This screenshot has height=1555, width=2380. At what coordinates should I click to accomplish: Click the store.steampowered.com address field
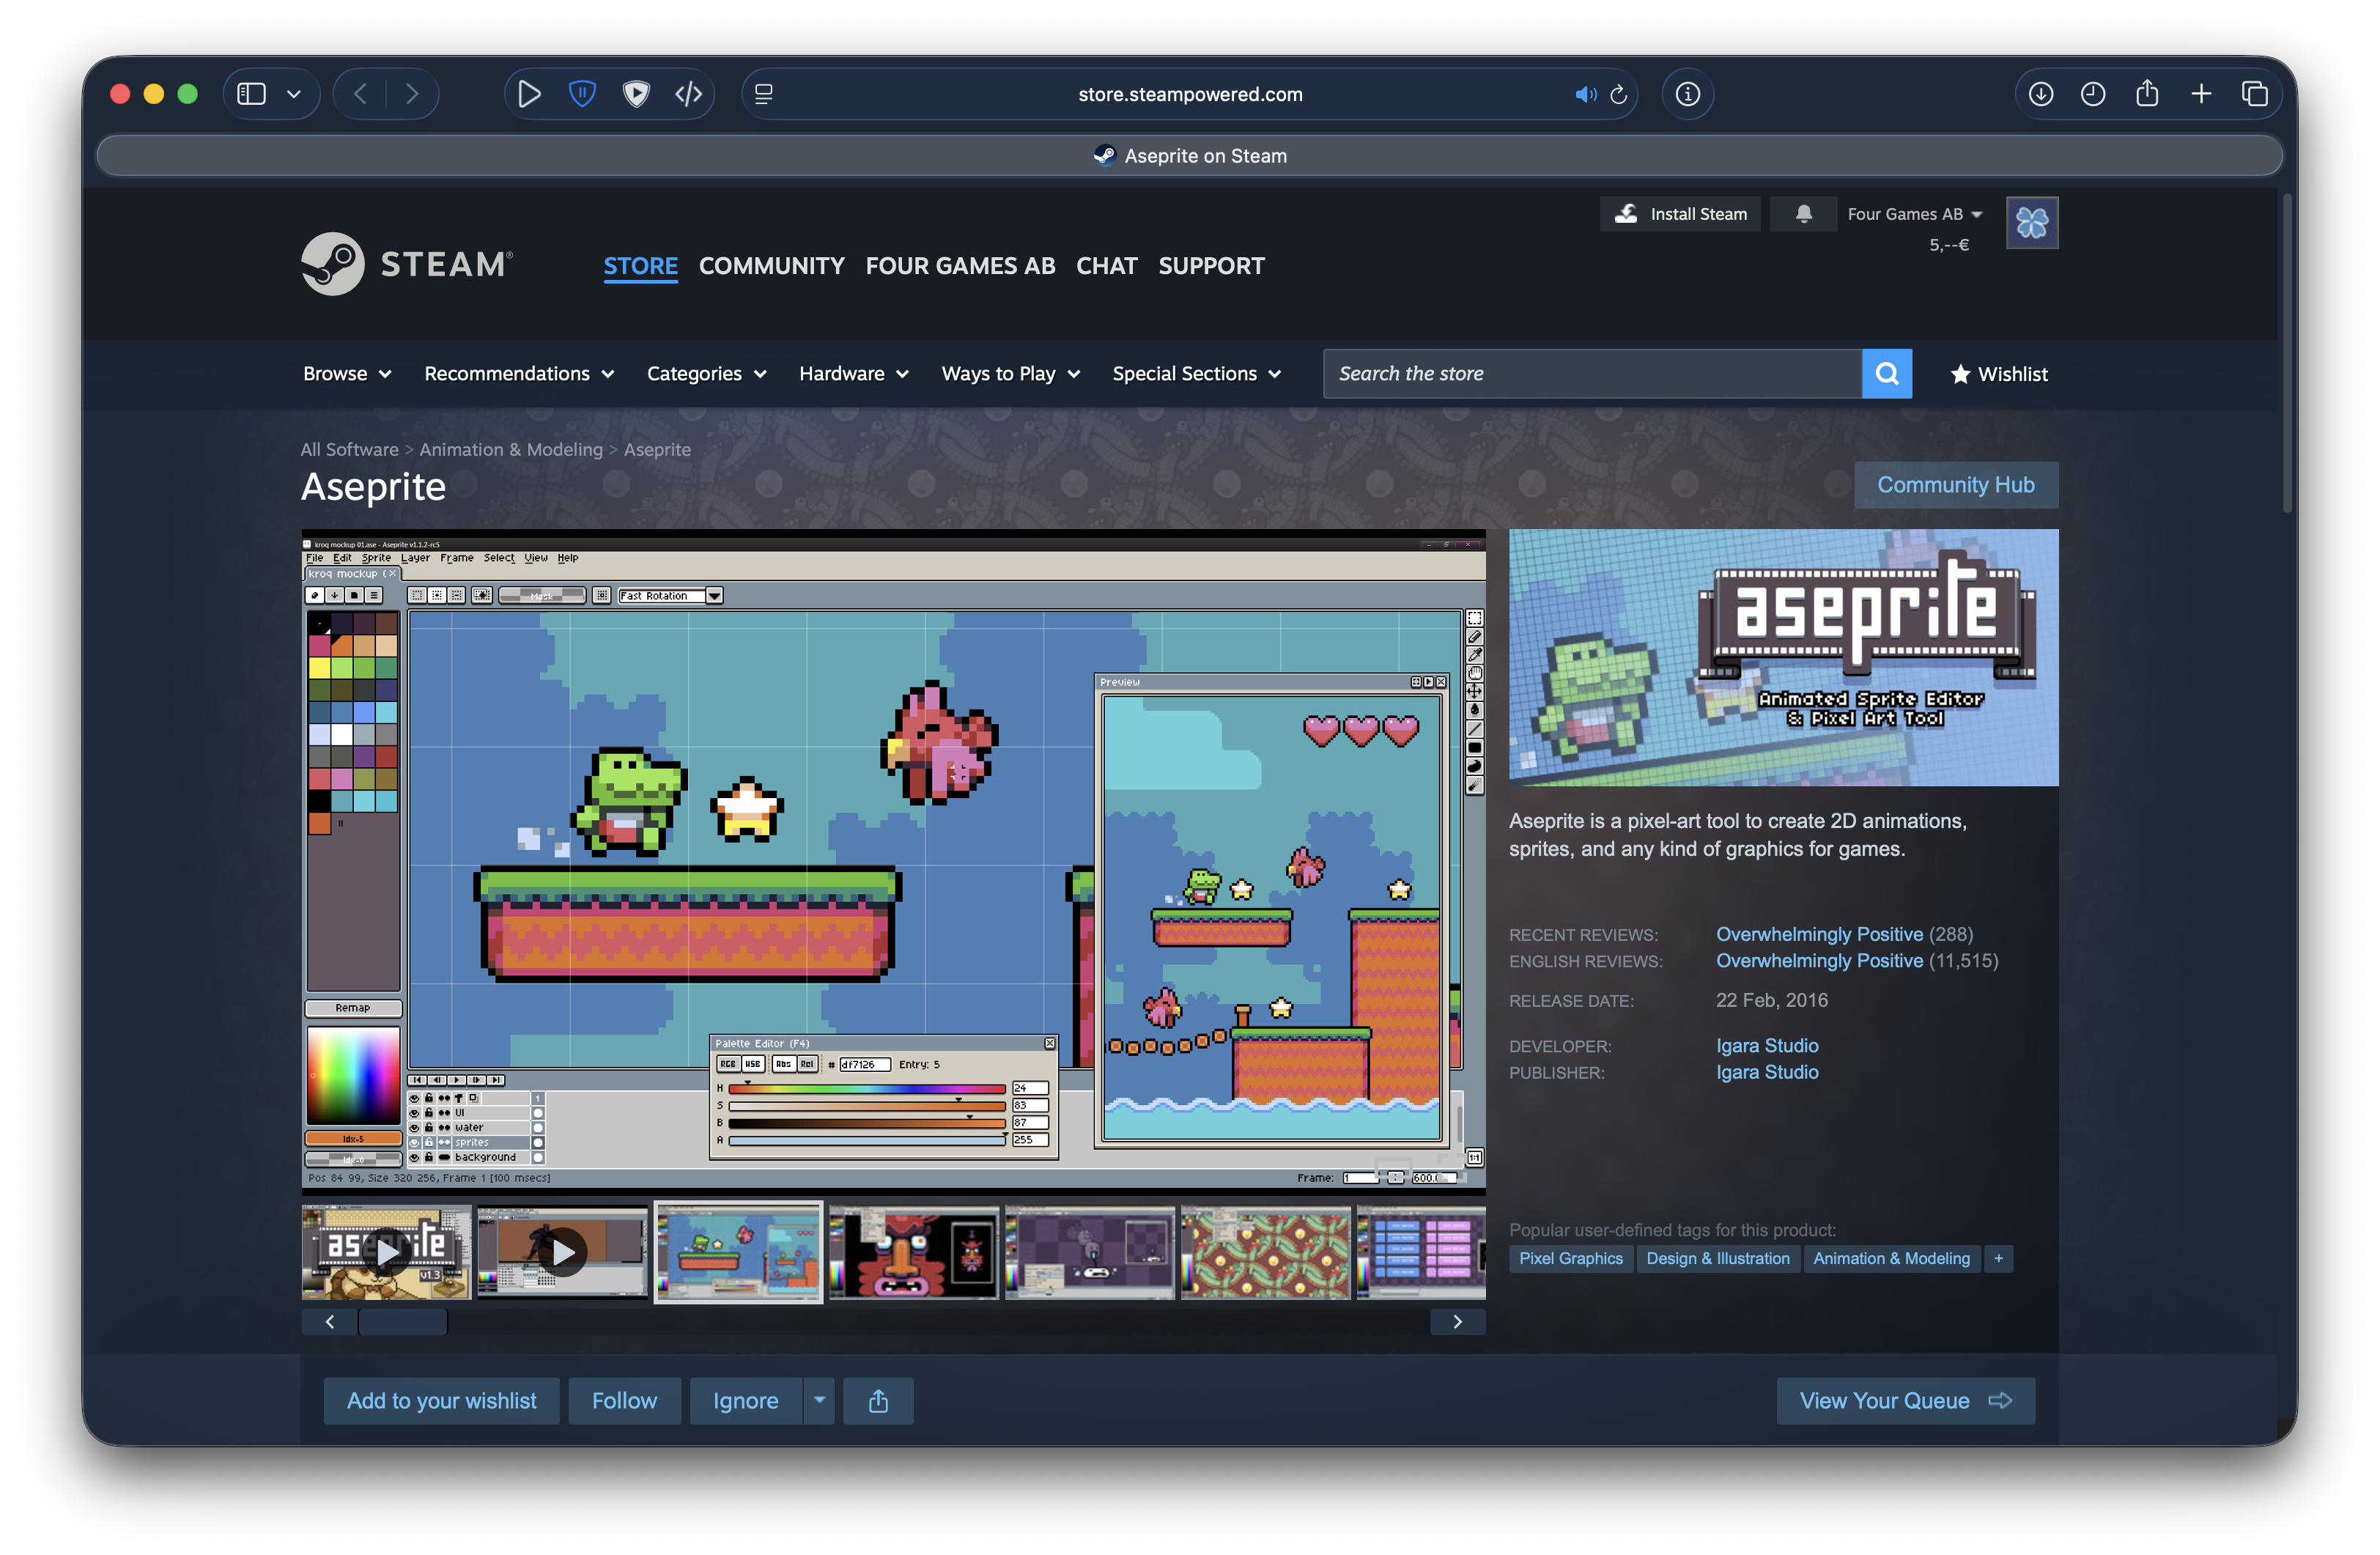1190,94
